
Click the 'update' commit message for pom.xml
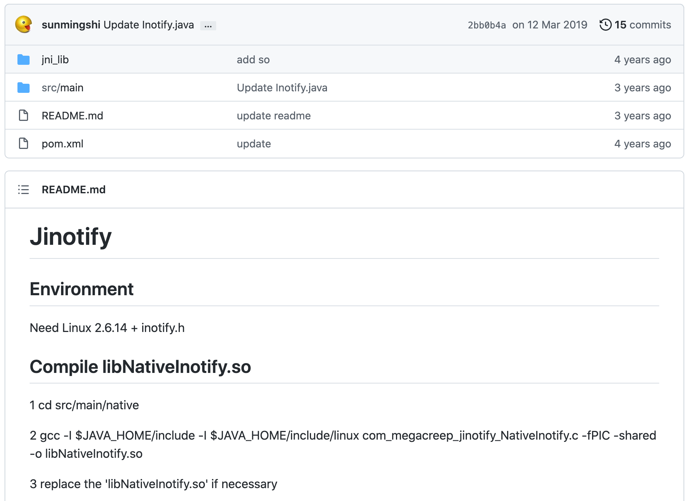coord(254,144)
